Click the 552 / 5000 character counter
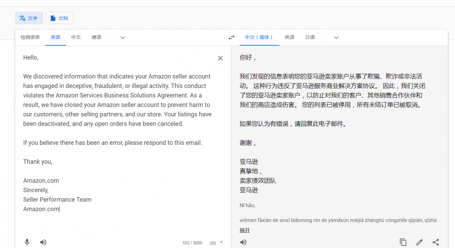This screenshot has height=248, width=455. pos(192,243)
